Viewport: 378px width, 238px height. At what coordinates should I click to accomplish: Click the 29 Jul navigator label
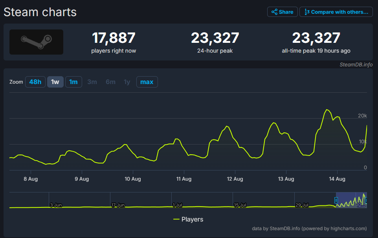click(302, 205)
